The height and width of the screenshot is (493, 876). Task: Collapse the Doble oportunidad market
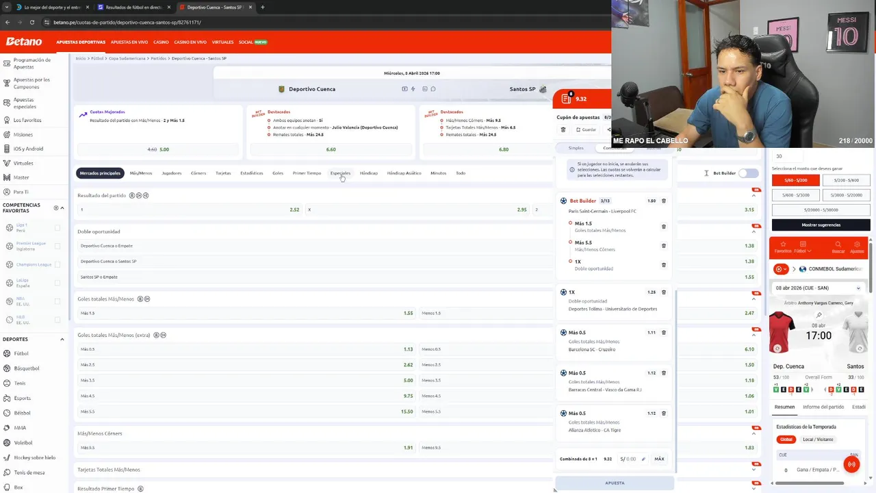pyautogui.click(x=753, y=231)
